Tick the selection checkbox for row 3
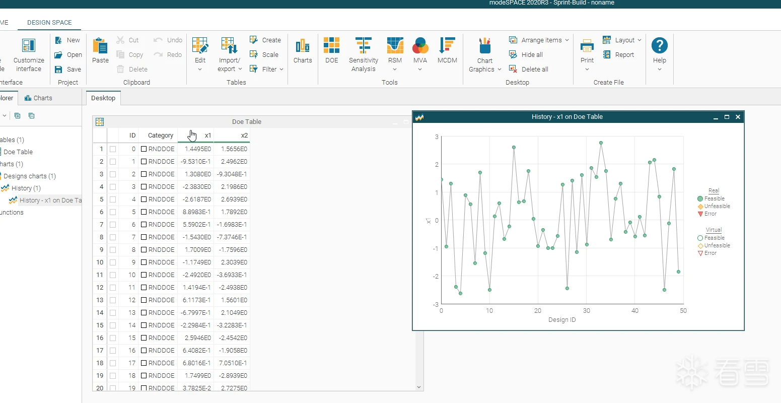Viewport: 781px width, 403px height. pyautogui.click(x=113, y=174)
